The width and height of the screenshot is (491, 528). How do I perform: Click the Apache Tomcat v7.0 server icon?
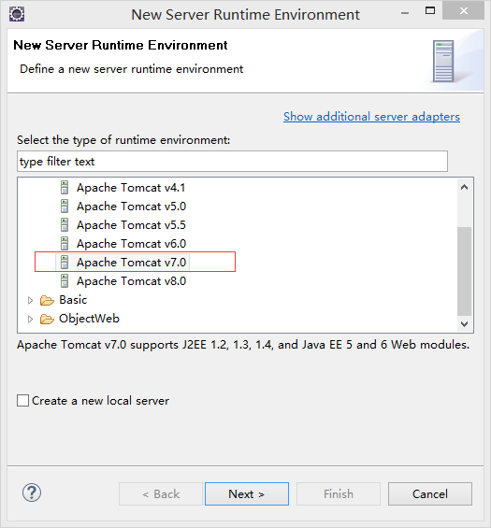point(65,263)
